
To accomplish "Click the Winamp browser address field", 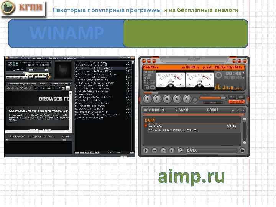I will 48,88.
